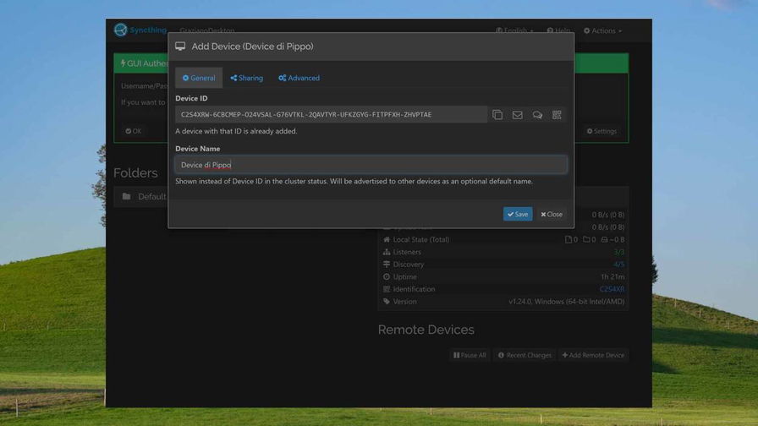This screenshot has width=758, height=426.
Task: Open the English language dropdown
Action: (x=514, y=30)
